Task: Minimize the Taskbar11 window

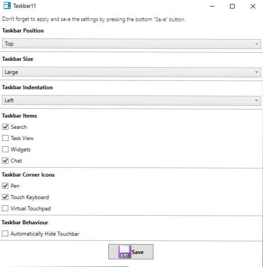Action: [x=212, y=6]
